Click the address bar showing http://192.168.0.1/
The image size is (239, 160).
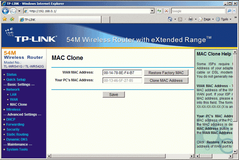87,11
